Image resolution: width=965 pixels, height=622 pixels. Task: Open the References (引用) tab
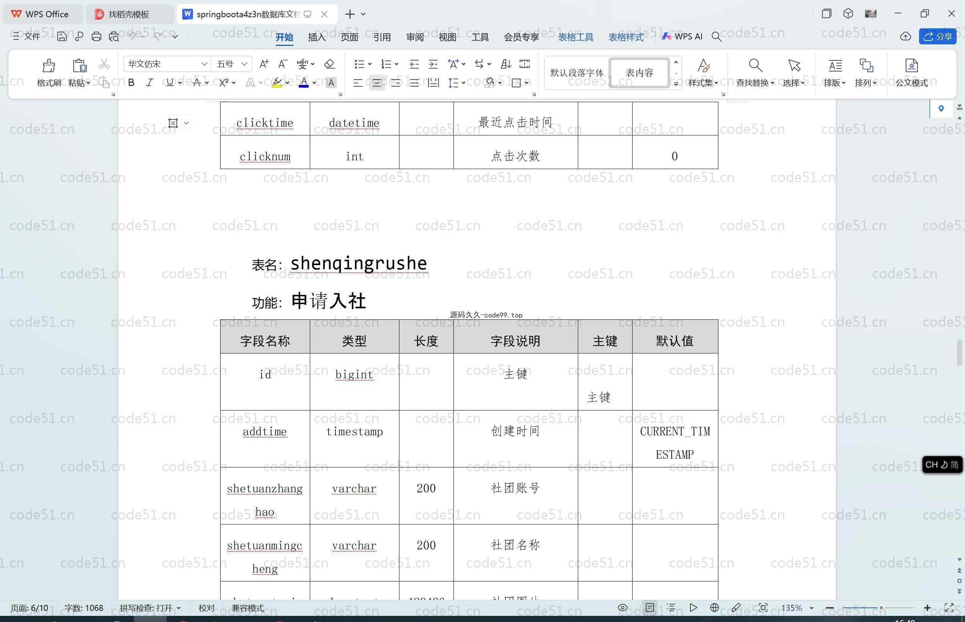click(382, 37)
